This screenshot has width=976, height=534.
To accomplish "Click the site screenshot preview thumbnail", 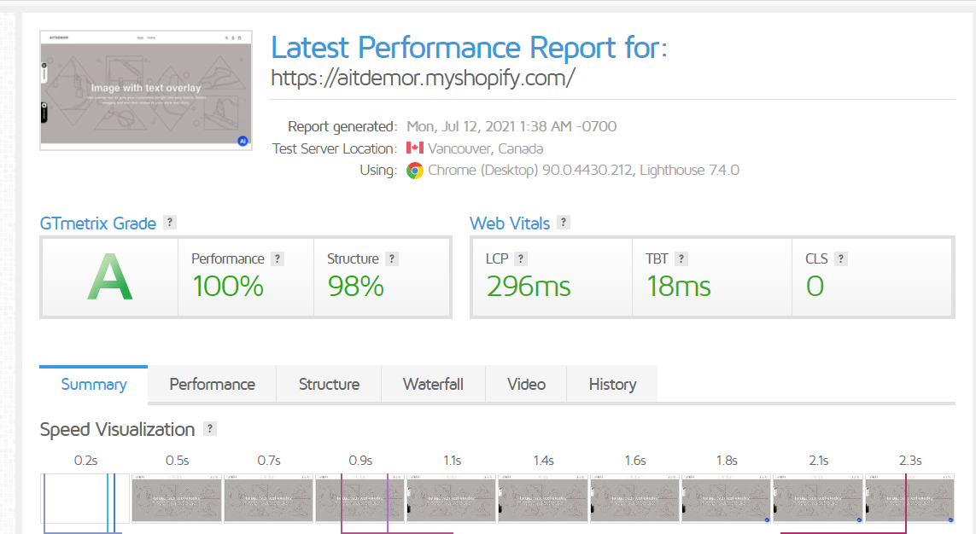I will click(146, 90).
